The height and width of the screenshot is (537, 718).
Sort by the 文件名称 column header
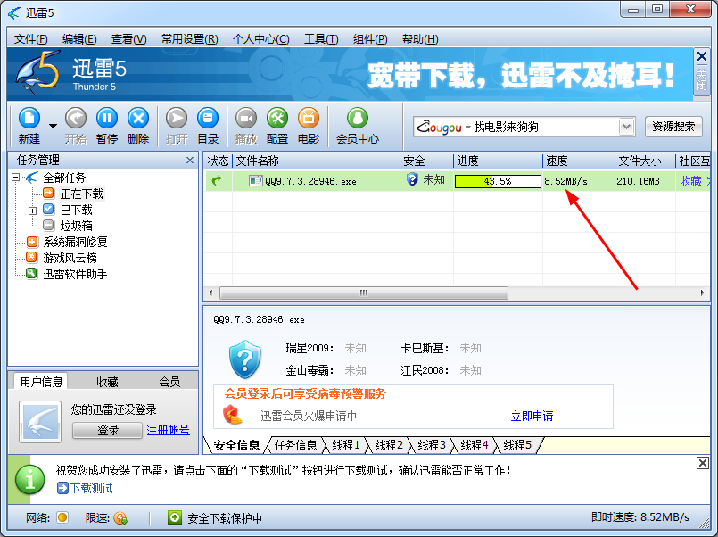[x=316, y=161]
